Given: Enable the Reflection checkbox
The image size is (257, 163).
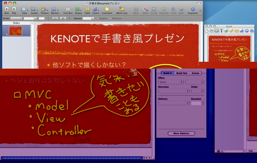Looking at the screenshot, I should (111, 18).
